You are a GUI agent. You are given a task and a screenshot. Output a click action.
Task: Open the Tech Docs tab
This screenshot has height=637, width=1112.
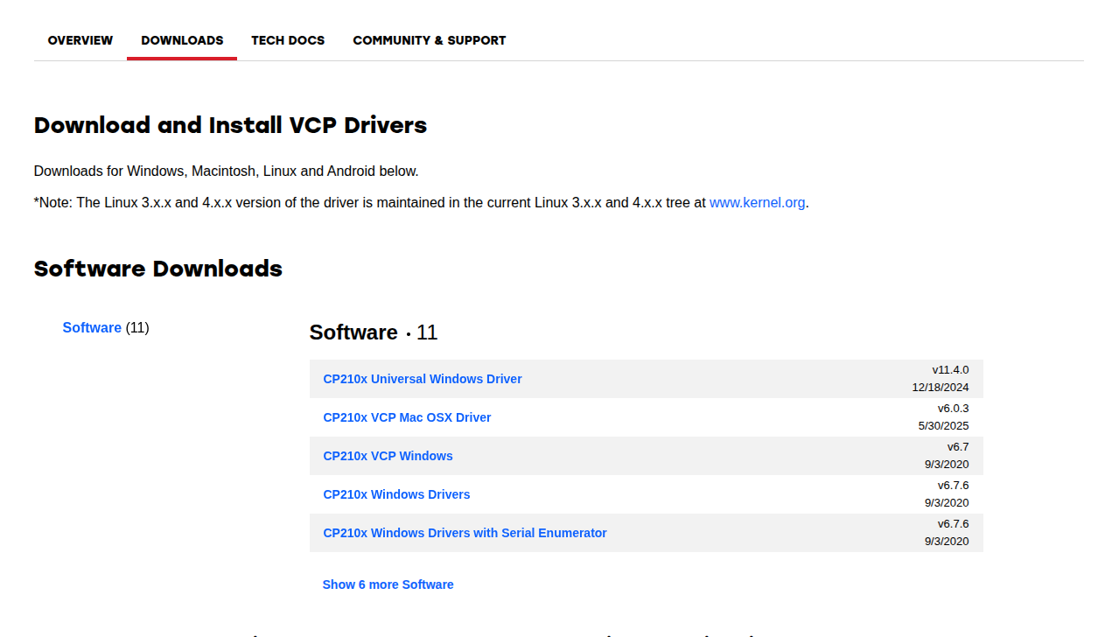click(x=288, y=40)
